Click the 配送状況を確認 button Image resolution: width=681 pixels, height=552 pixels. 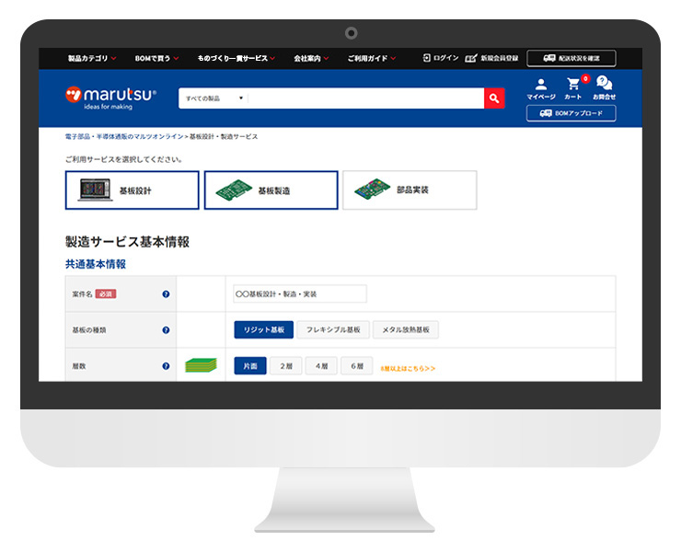pyautogui.click(x=571, y=58)
